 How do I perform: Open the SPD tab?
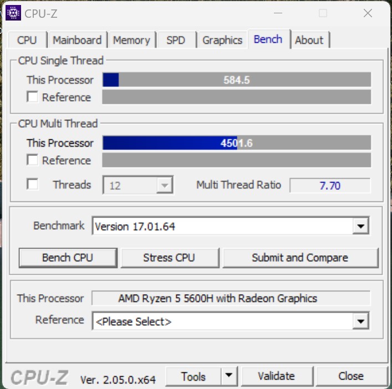tap(176, 40)
